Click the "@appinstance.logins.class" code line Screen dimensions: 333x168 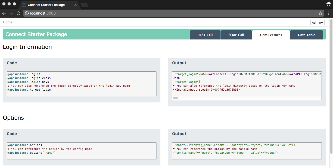[29, 78]
